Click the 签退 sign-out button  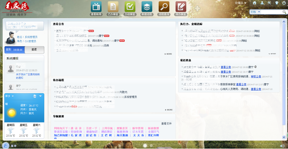[x=34, y=50]
